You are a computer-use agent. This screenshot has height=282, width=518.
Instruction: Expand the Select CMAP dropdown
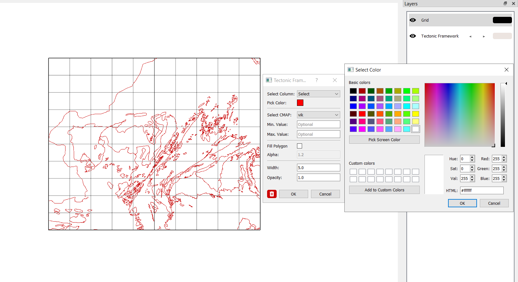[x=318, y=115]
